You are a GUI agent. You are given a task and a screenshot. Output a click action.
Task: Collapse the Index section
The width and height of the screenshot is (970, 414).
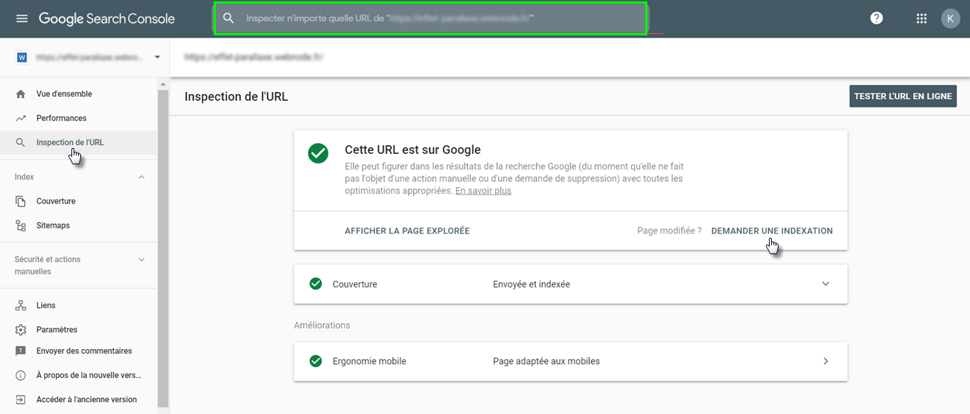[x=142, y=177]
